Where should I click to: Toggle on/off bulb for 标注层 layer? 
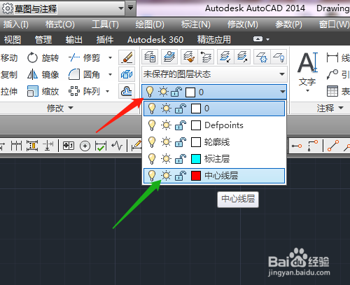tap(152, 159)
